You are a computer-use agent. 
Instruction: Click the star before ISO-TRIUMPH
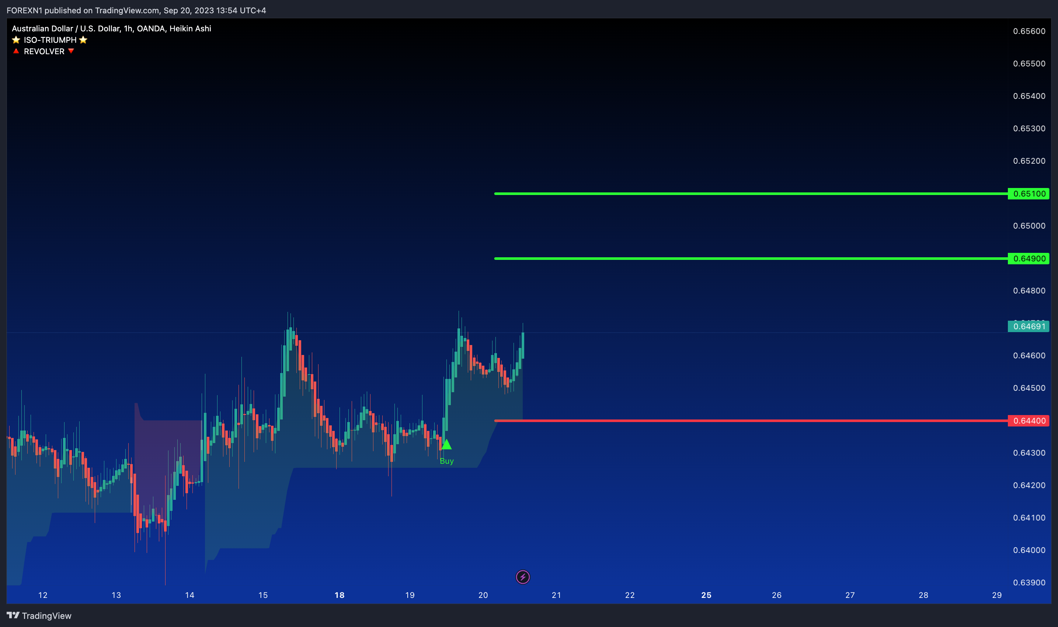click(16, 40)
